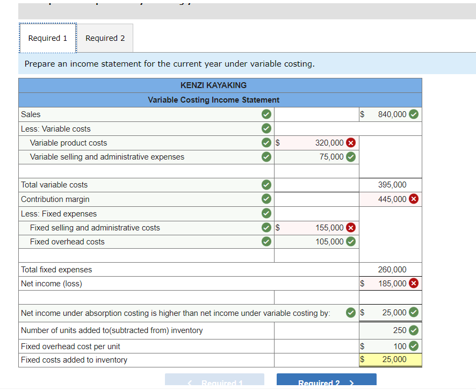Click green check next to 105,000 value
The height and width of the screenshot is (390, 476).
[x=351, y=242]
